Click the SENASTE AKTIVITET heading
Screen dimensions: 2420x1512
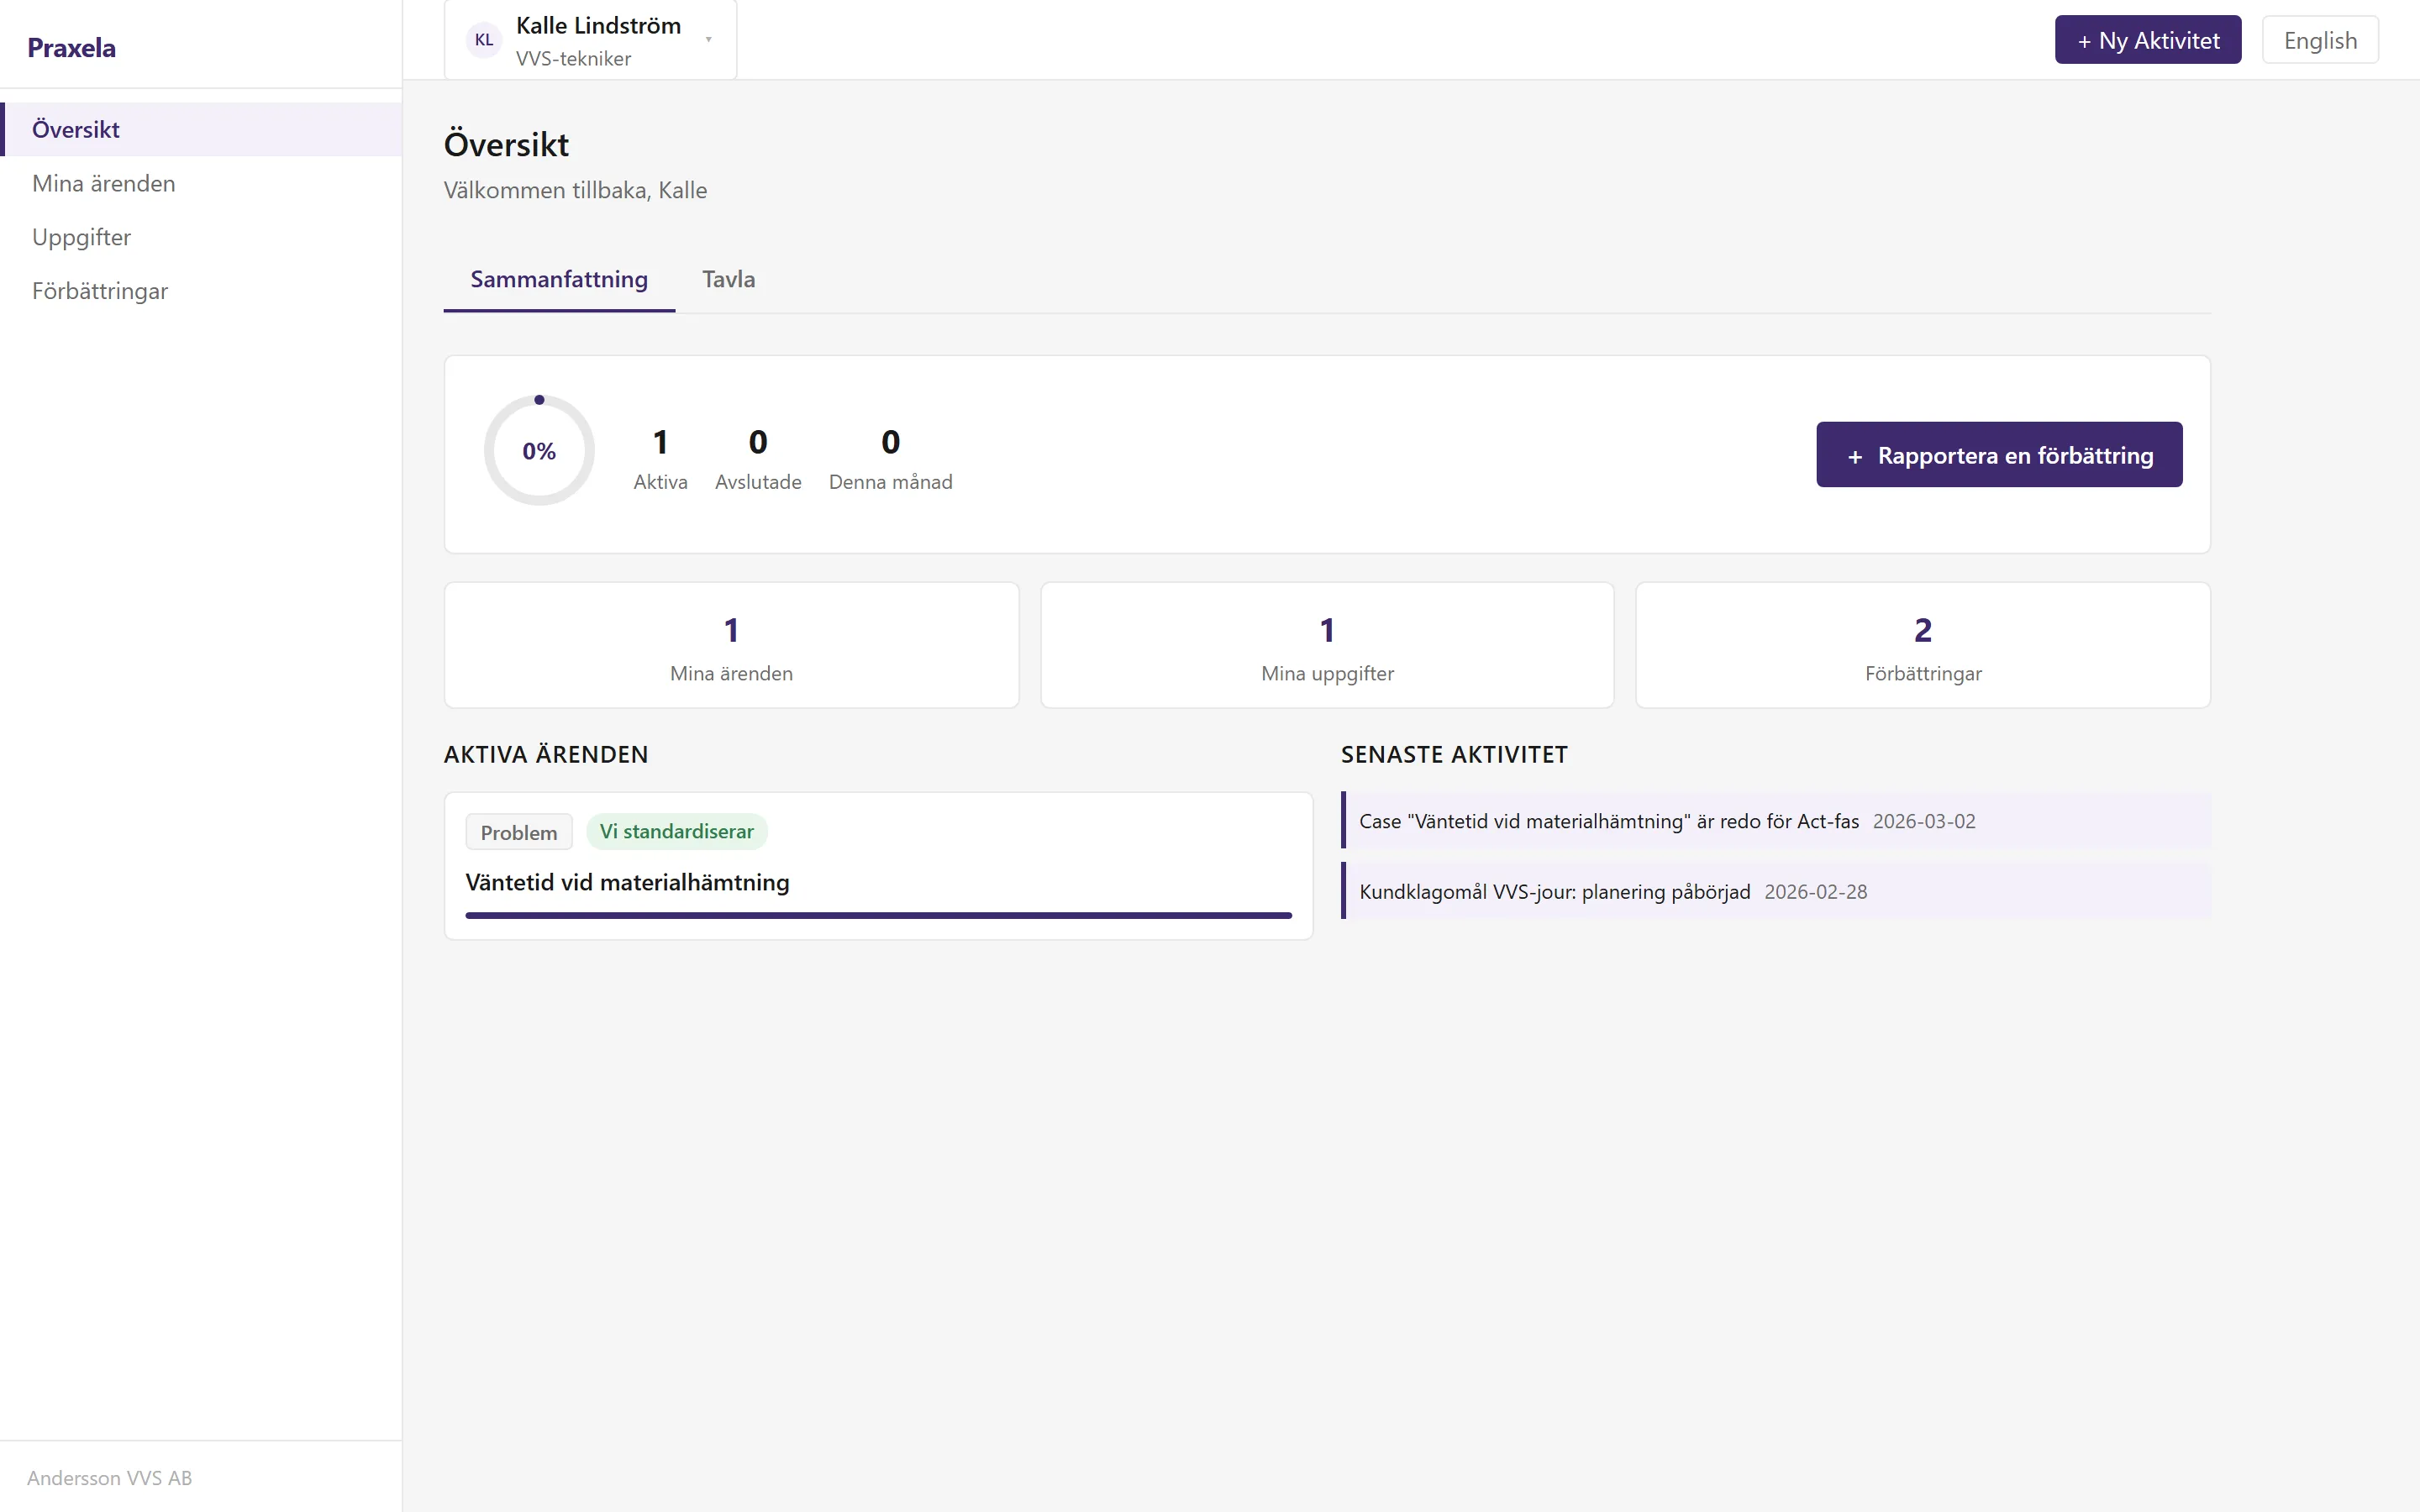pos(1454,754)
